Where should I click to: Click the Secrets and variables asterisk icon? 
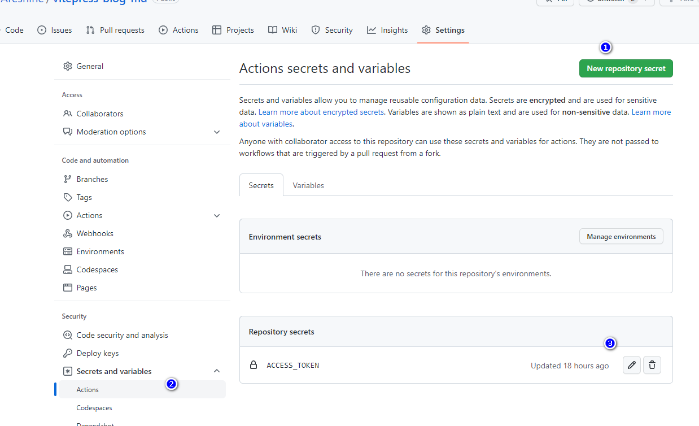coord(68,371)
